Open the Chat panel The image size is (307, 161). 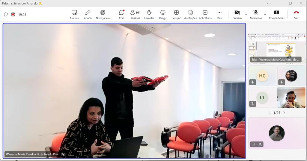click(x=122, y=15)
